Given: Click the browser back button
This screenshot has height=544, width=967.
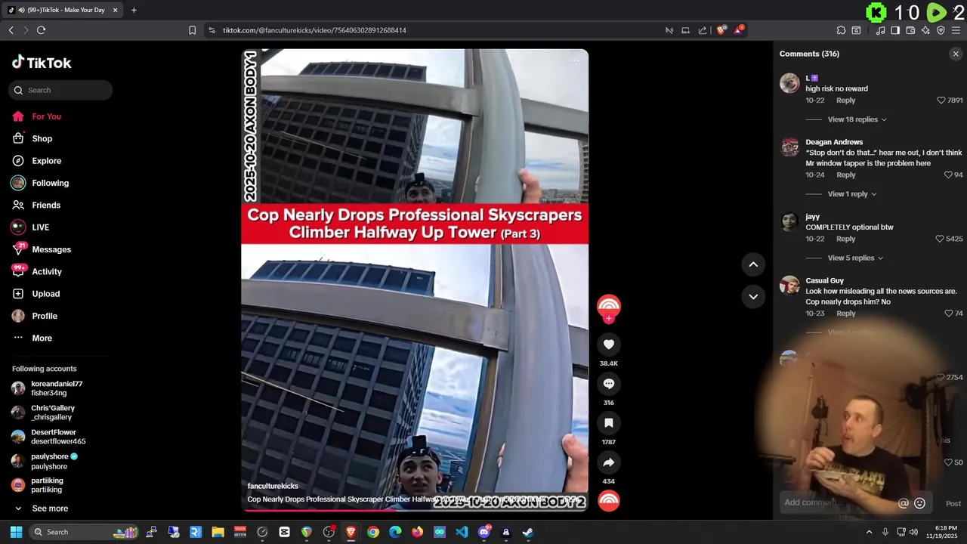Looking at the screenshot, I should pos(11,30).
